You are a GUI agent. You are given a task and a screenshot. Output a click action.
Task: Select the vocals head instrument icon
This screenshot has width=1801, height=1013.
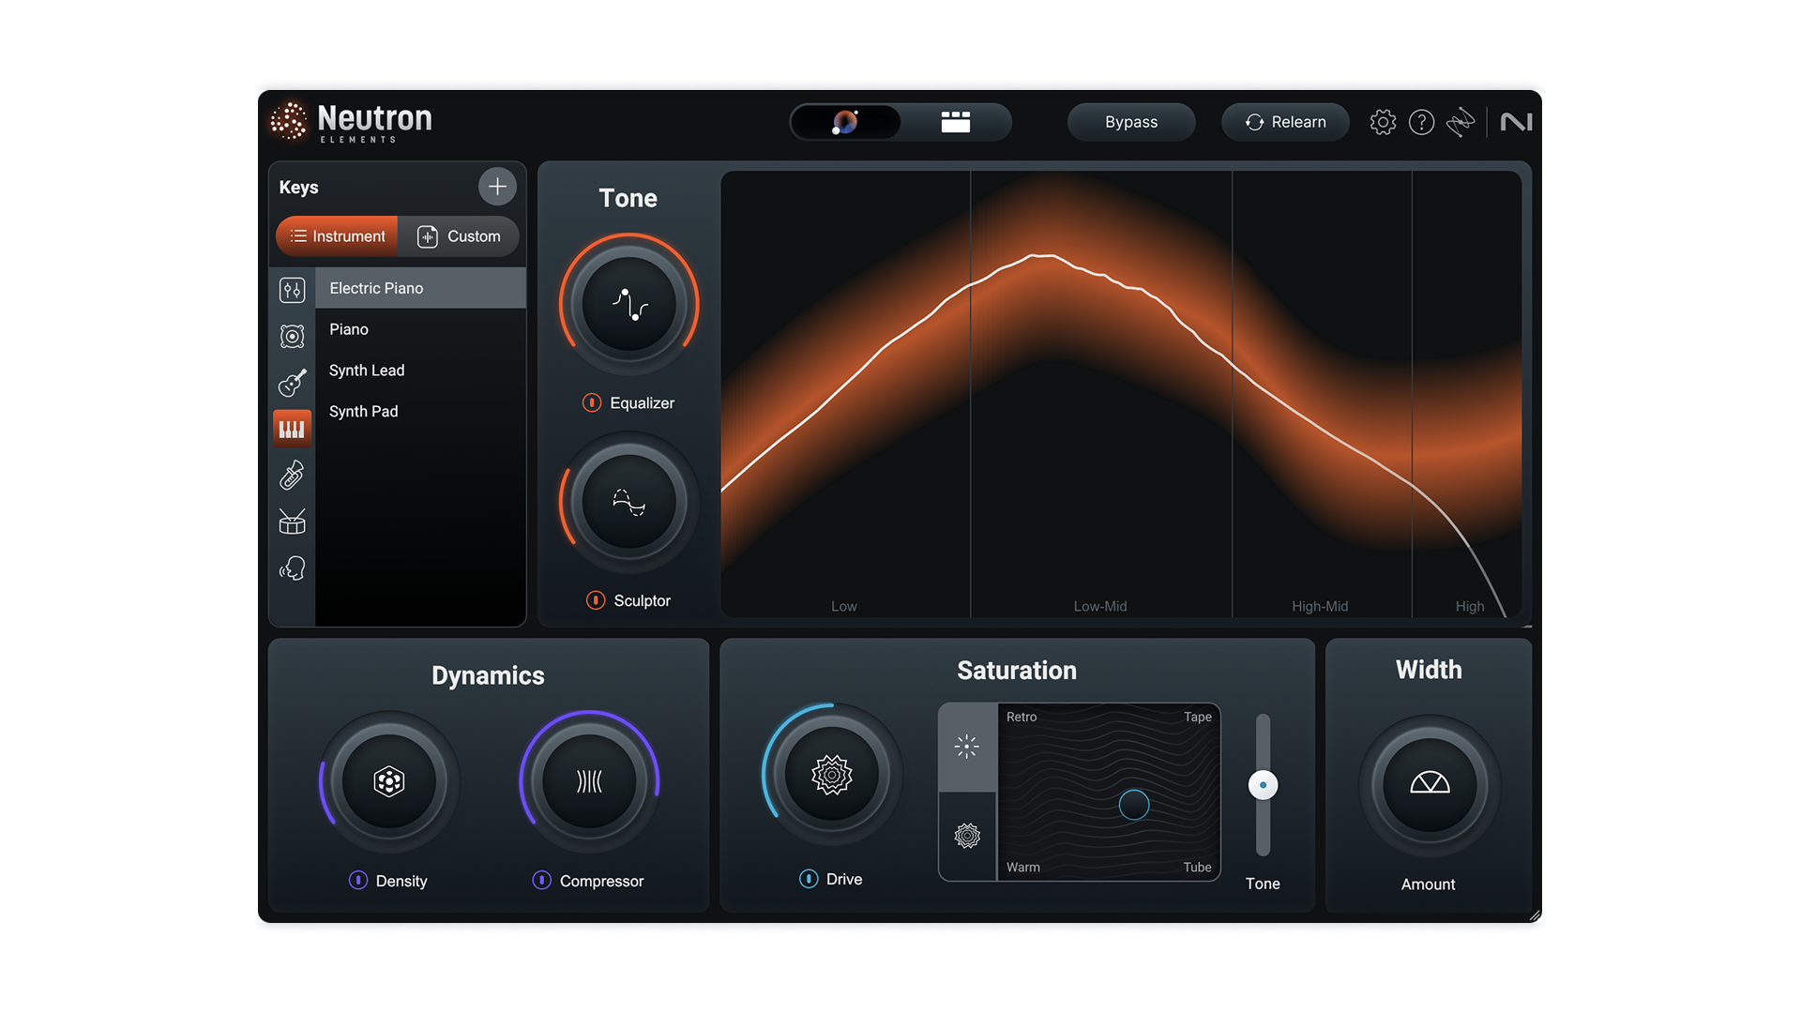(292, 568)
